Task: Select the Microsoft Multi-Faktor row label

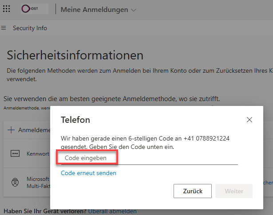Action: tap(38, 182)
